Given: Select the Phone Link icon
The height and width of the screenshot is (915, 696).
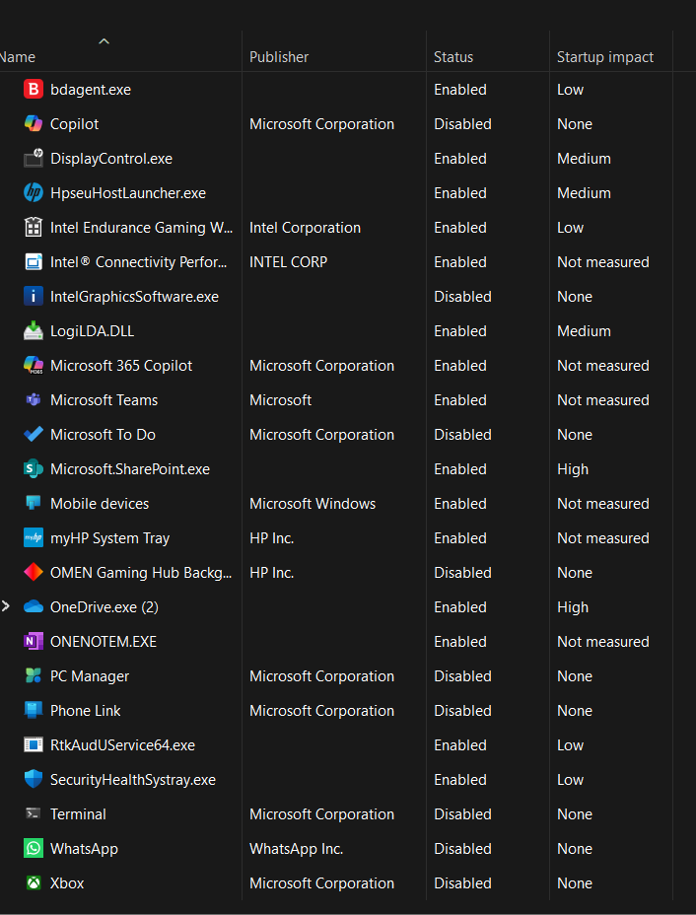Looking at the screenshot, I should tap(34, 711).
